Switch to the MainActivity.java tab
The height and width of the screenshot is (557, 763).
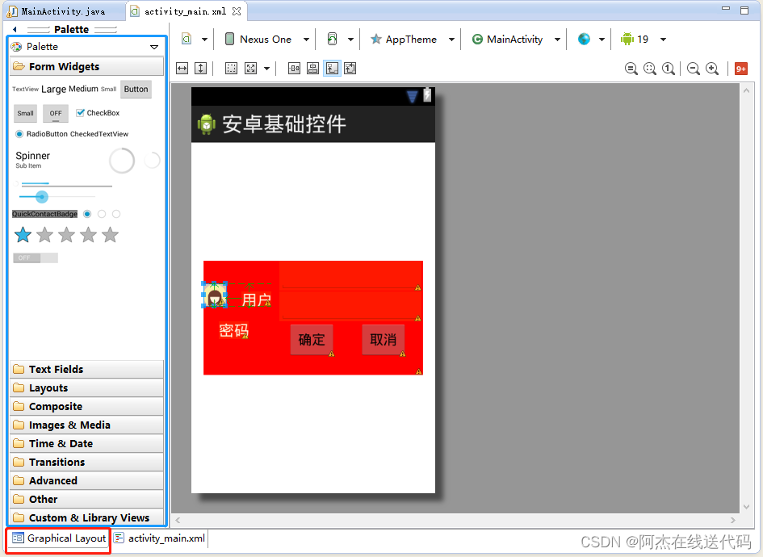tap(63, 11)
